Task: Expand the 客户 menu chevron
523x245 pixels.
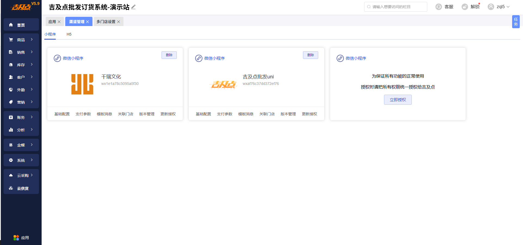Action: click(32, 77)
